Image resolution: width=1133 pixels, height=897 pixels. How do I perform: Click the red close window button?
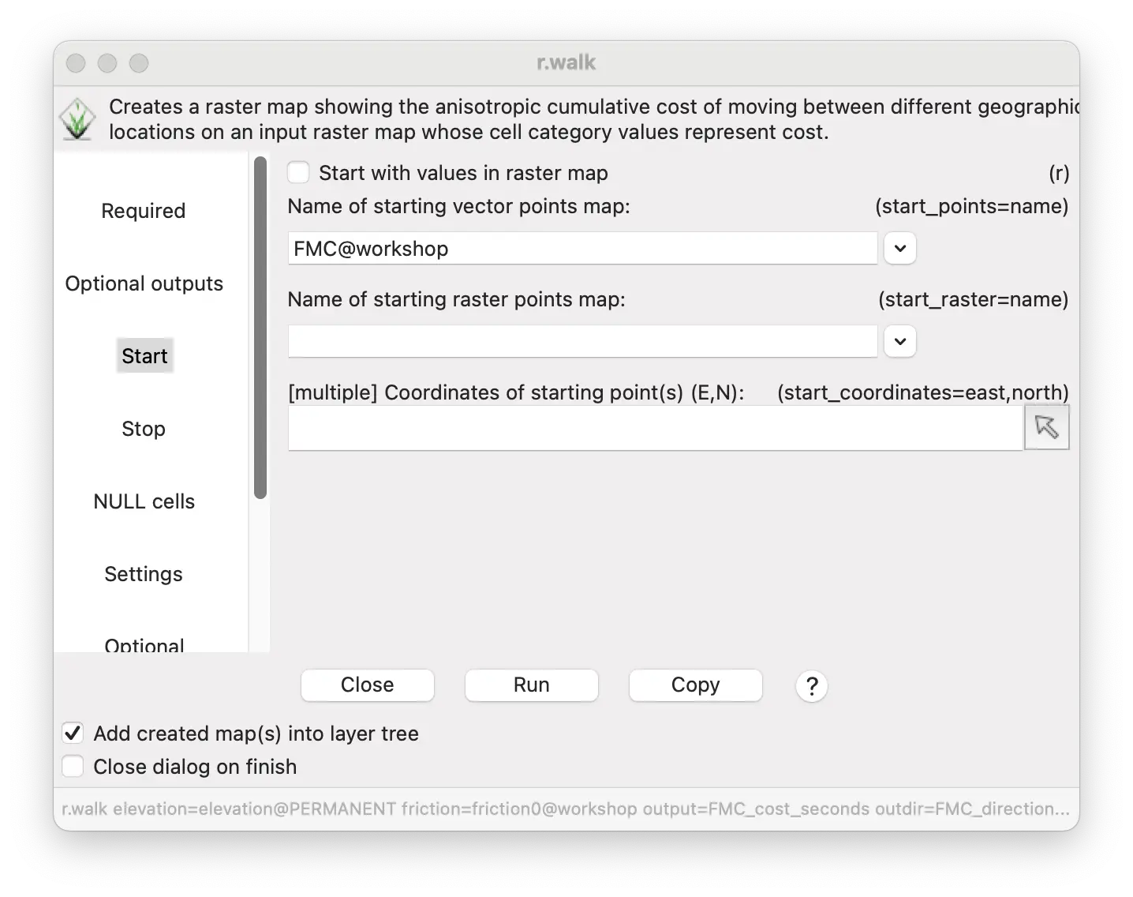tap(76, 63)
